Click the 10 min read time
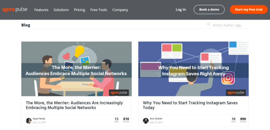This screenshot has width=270, height=130. [x=233, y=120]
